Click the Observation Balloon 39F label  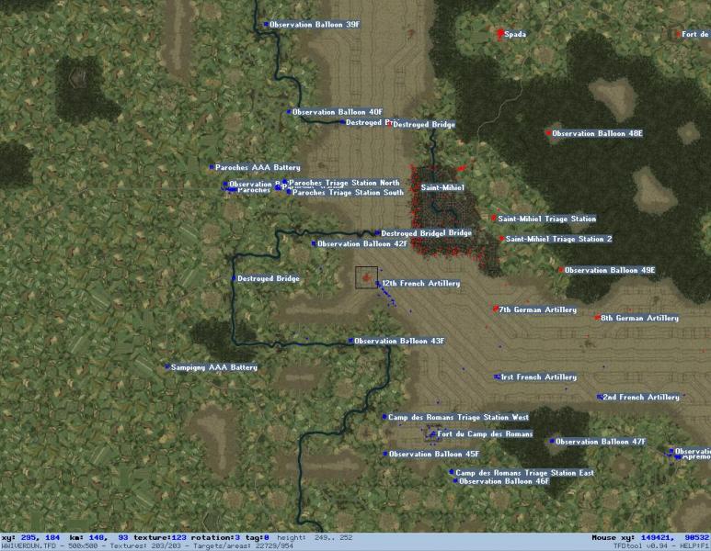315,25
